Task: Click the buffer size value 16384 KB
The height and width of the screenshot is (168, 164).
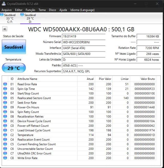Action: point(149,36)
